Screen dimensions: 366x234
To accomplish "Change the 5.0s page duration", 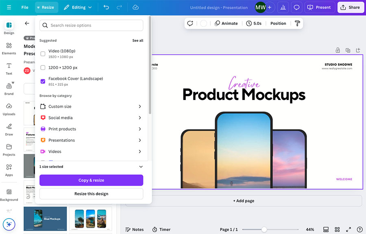I will coord(254,23).
